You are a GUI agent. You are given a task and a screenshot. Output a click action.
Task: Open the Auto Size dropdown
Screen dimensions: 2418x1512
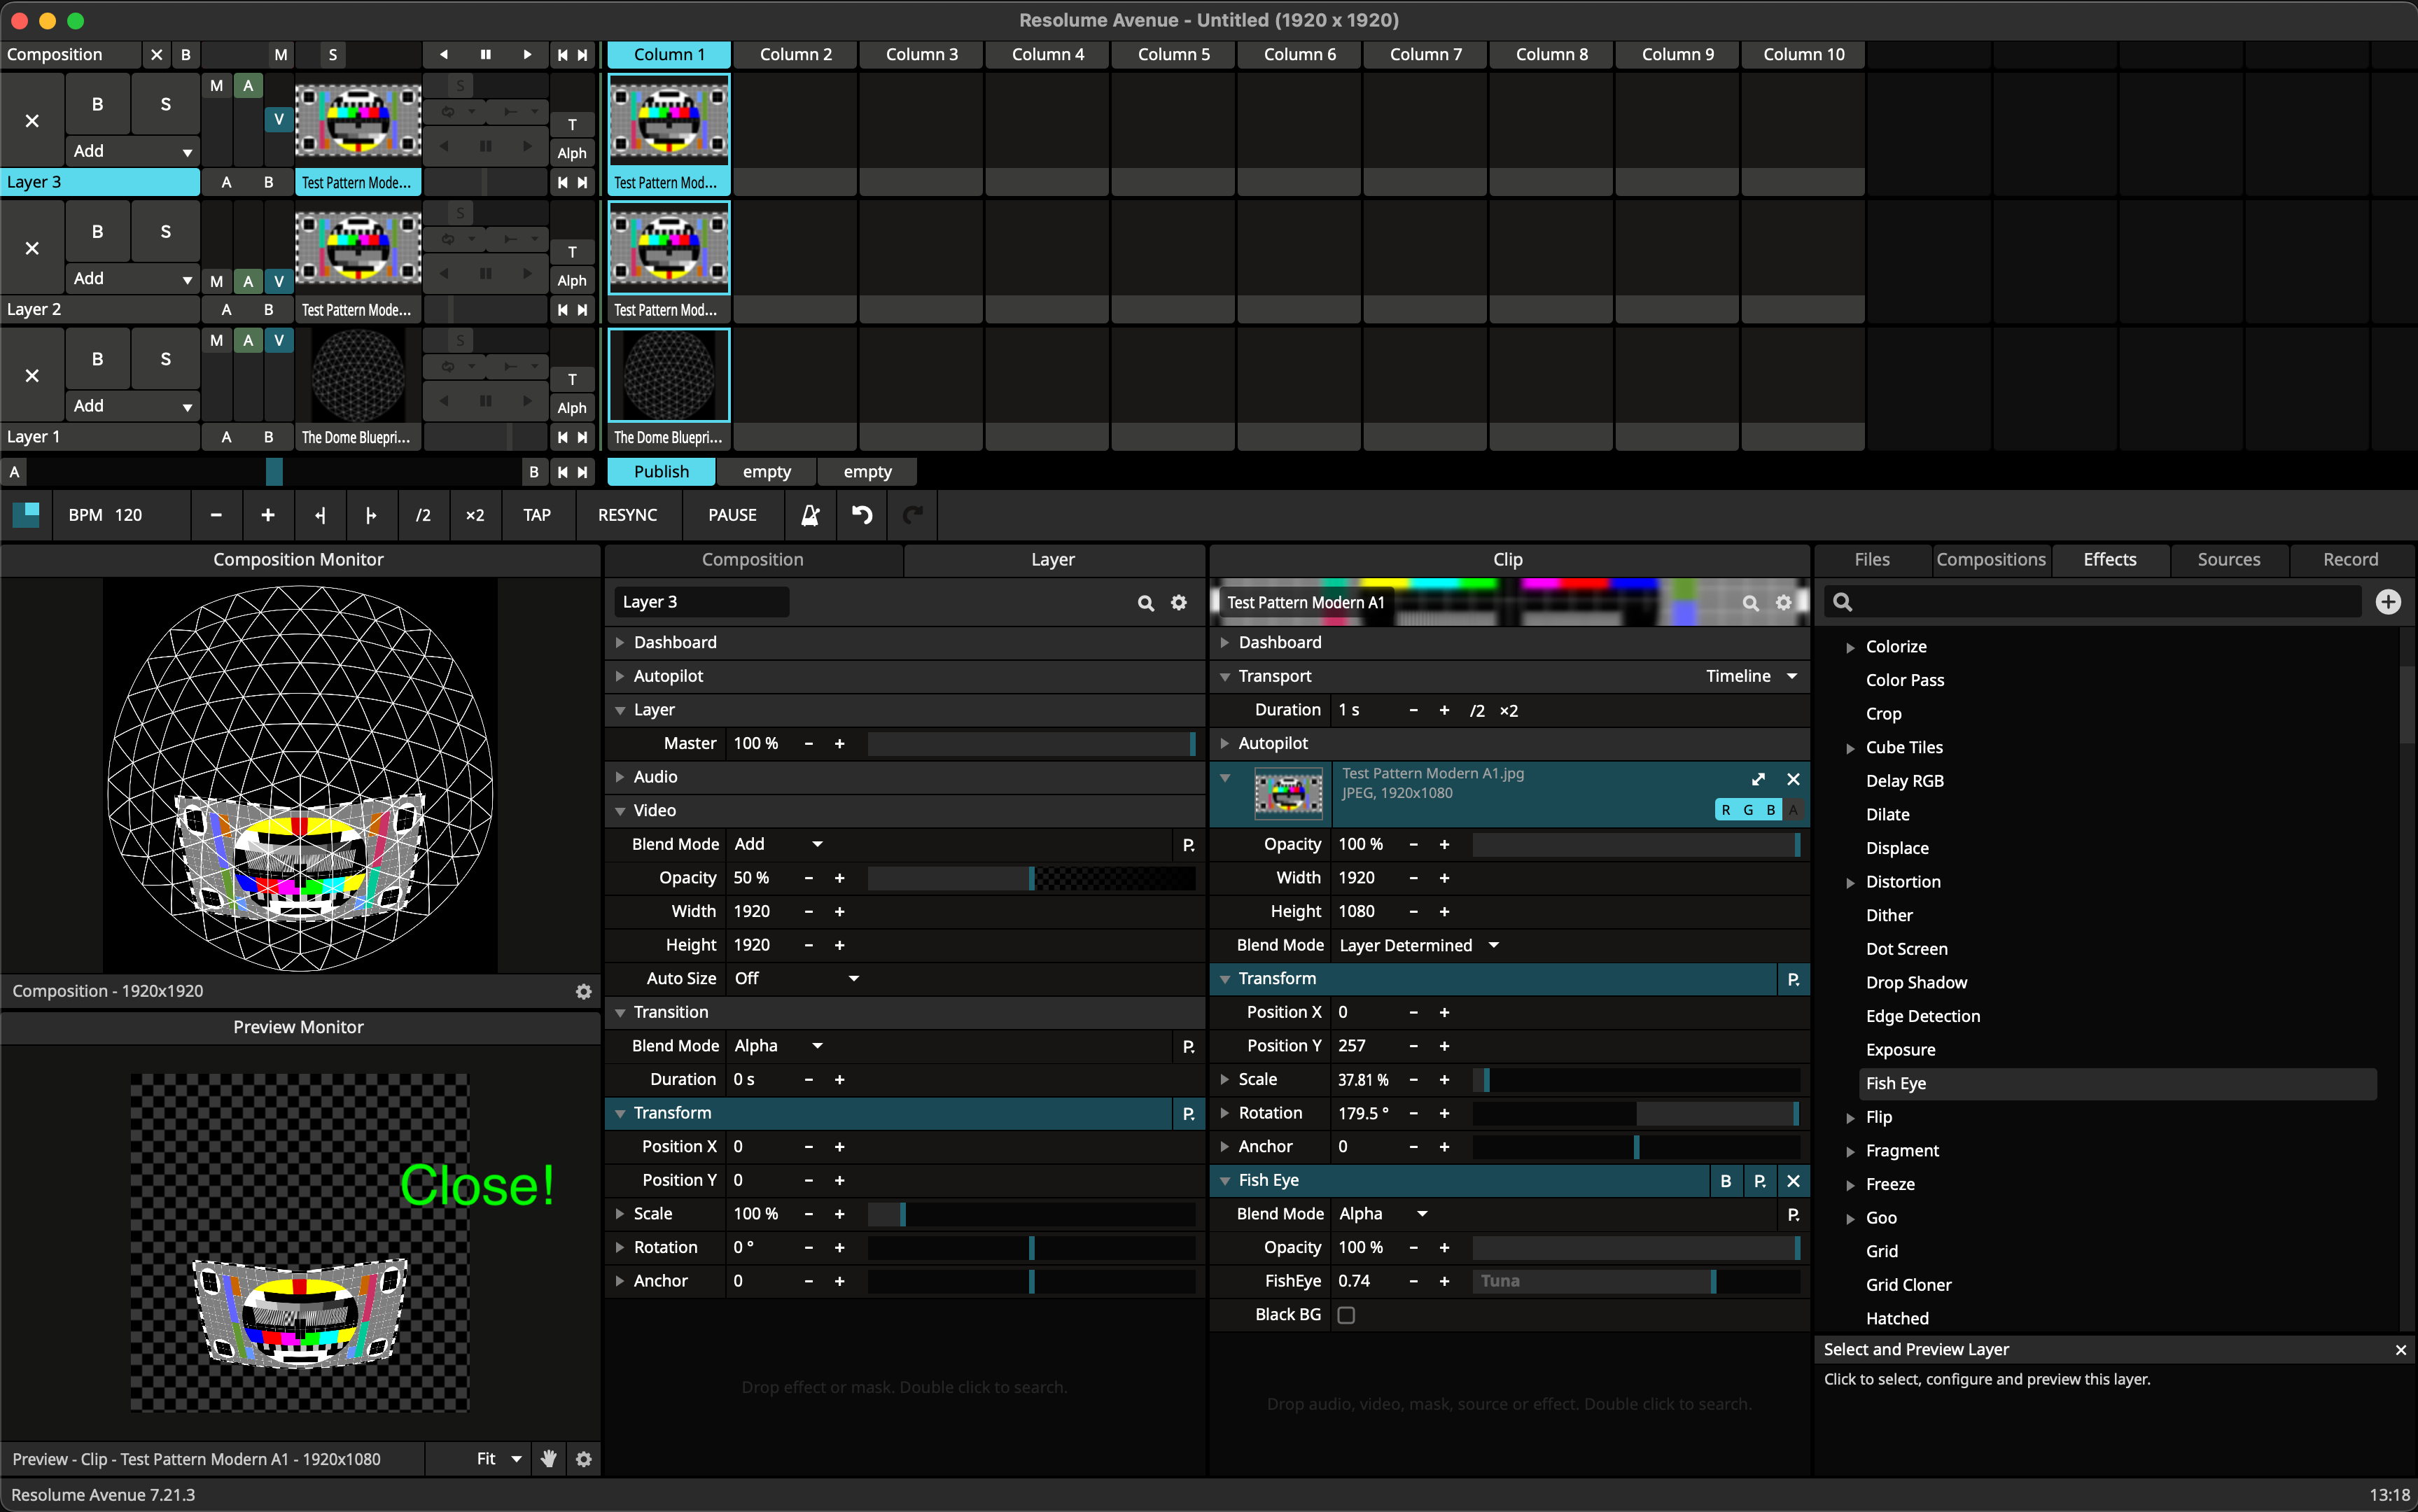(796, 978)
